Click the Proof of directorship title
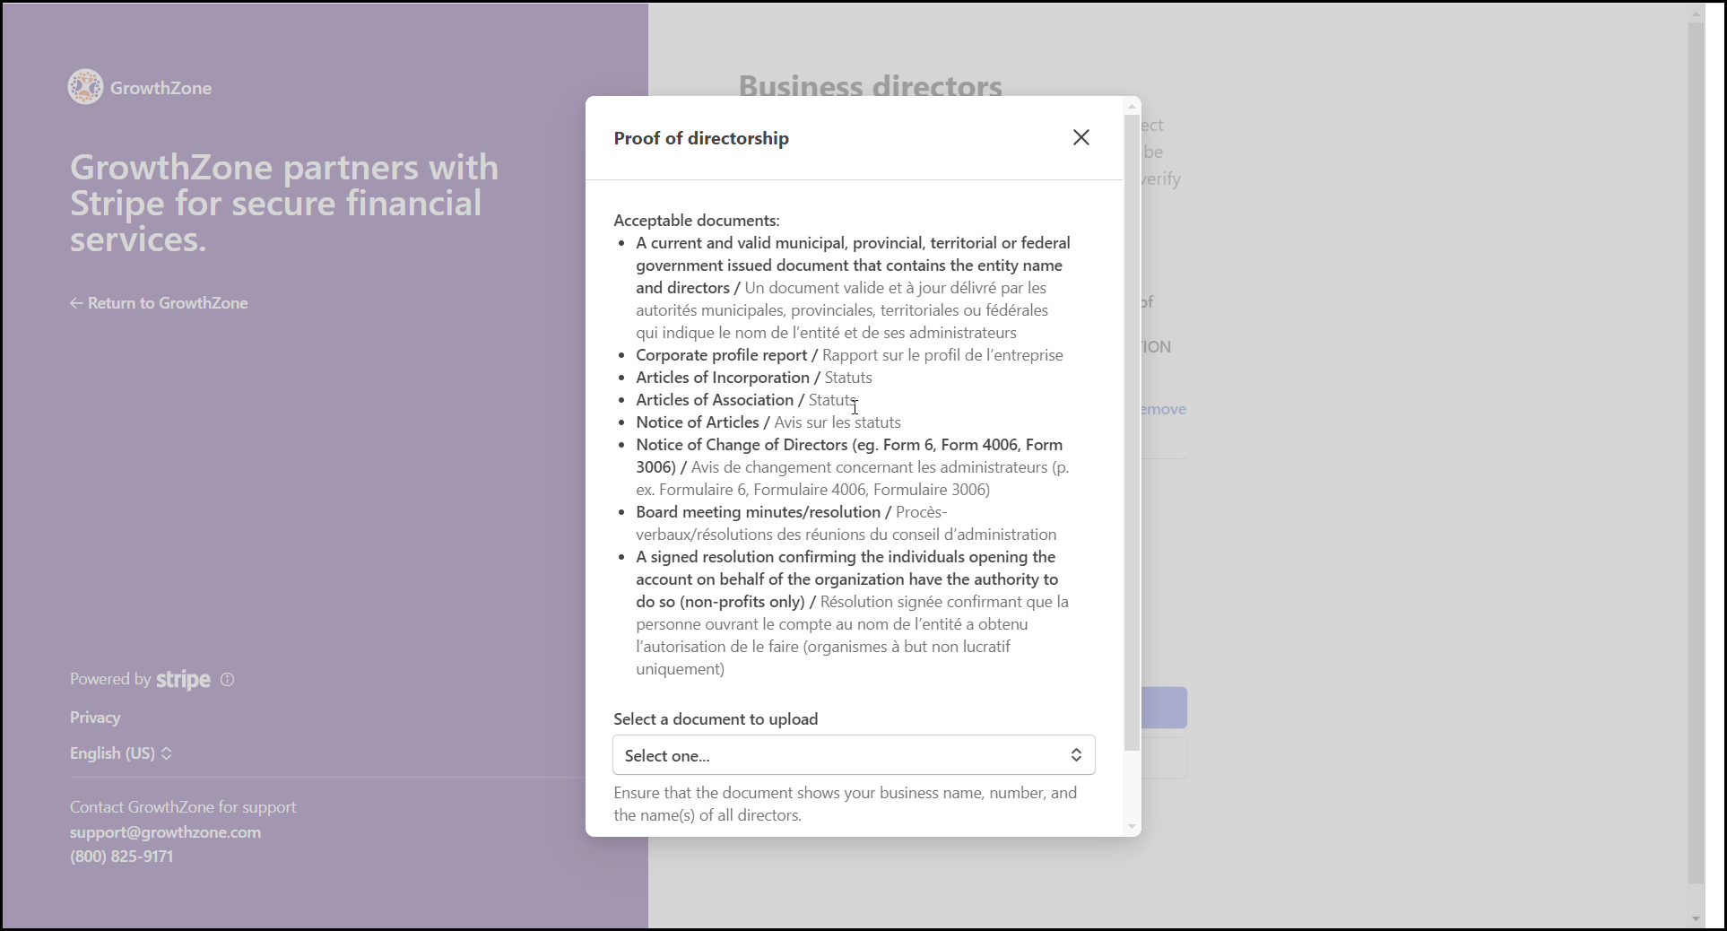Viewport: 1727px width, 931px height. coord(701,138)
